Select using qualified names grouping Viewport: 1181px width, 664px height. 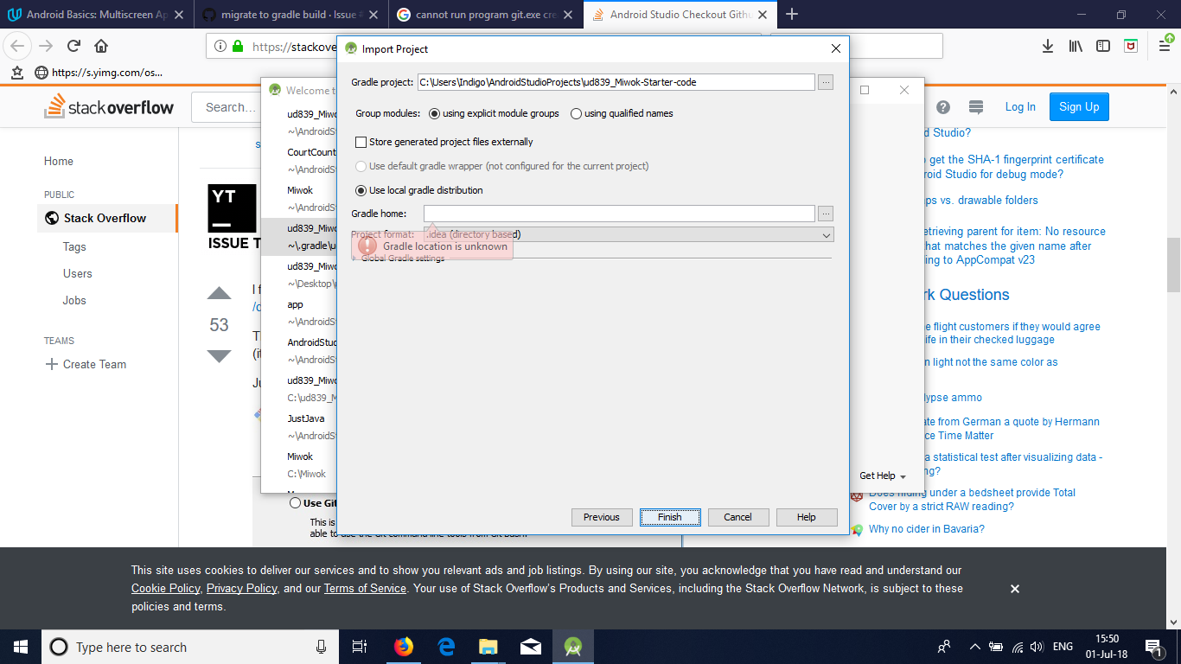click(x=576, y=113)
